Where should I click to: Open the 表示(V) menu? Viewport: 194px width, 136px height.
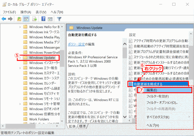41,12
